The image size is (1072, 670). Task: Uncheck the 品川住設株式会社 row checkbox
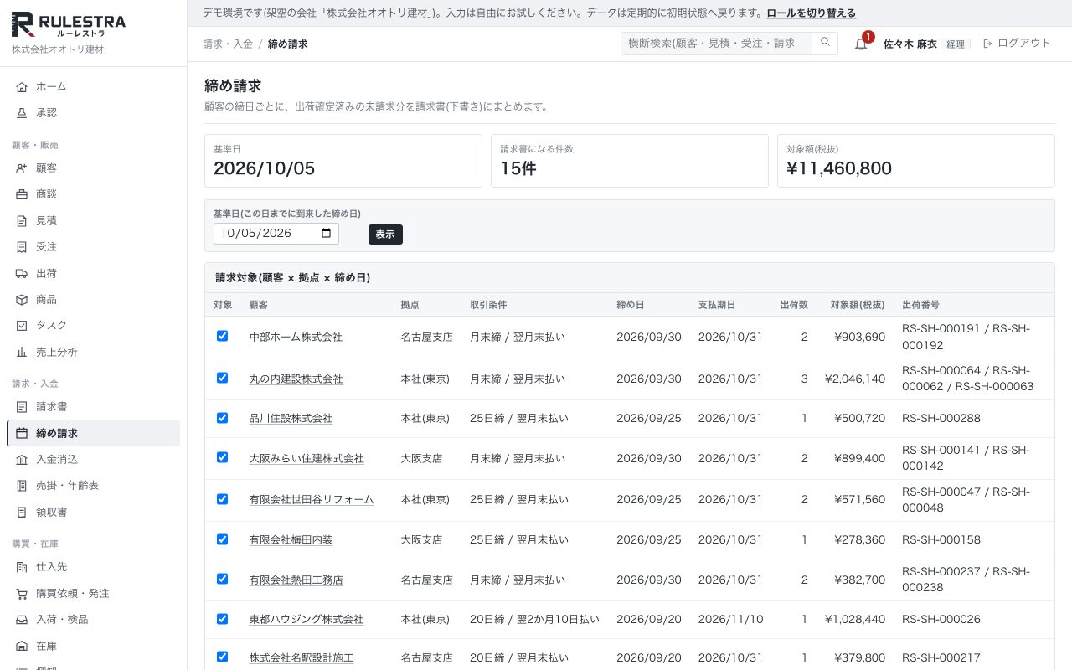point(222,417)
